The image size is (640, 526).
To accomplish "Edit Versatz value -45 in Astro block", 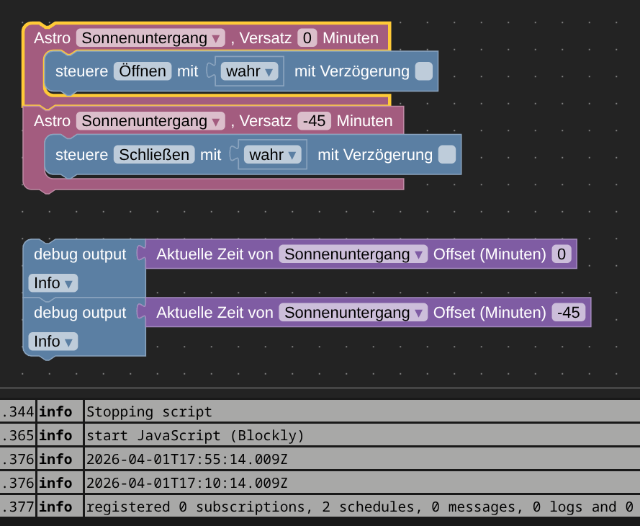I will point(315,121).
